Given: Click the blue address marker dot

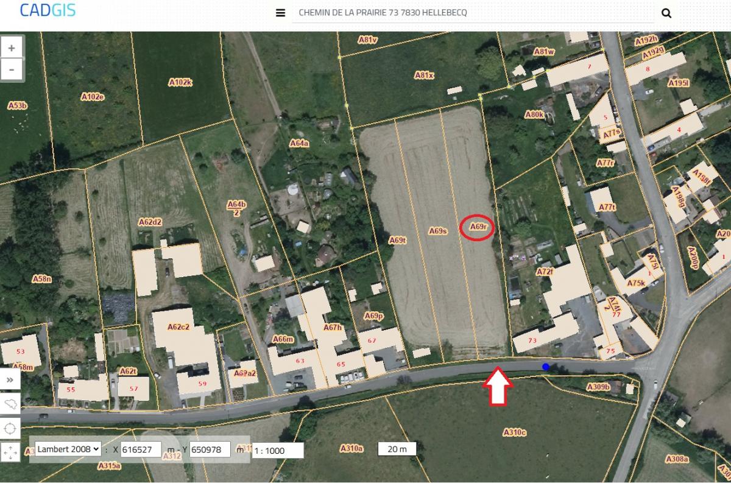Looking at the screenshot, I should (x=546, y=367).
